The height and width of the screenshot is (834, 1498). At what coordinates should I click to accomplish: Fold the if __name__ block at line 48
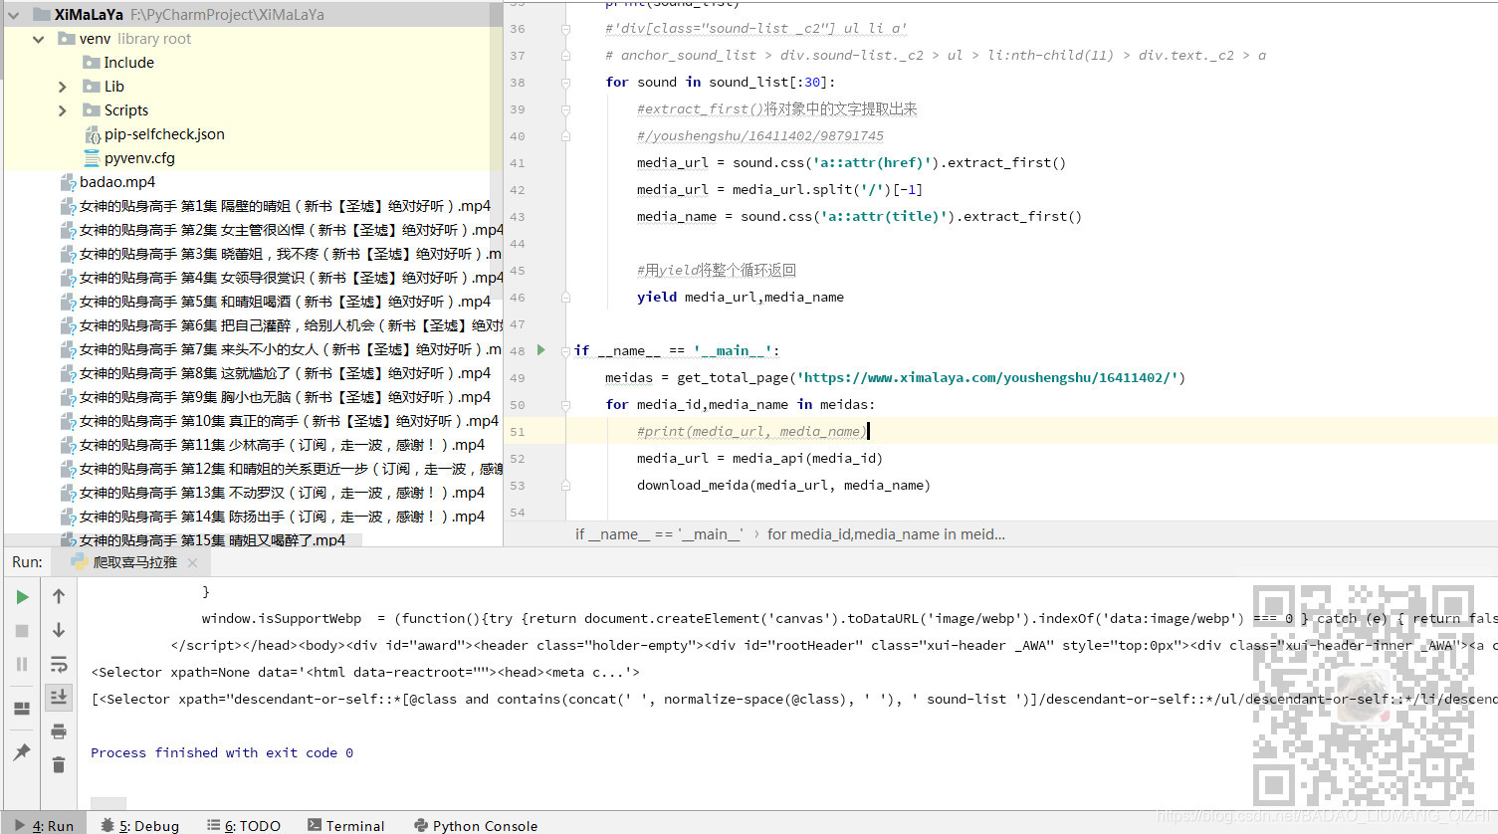(565, 351)
